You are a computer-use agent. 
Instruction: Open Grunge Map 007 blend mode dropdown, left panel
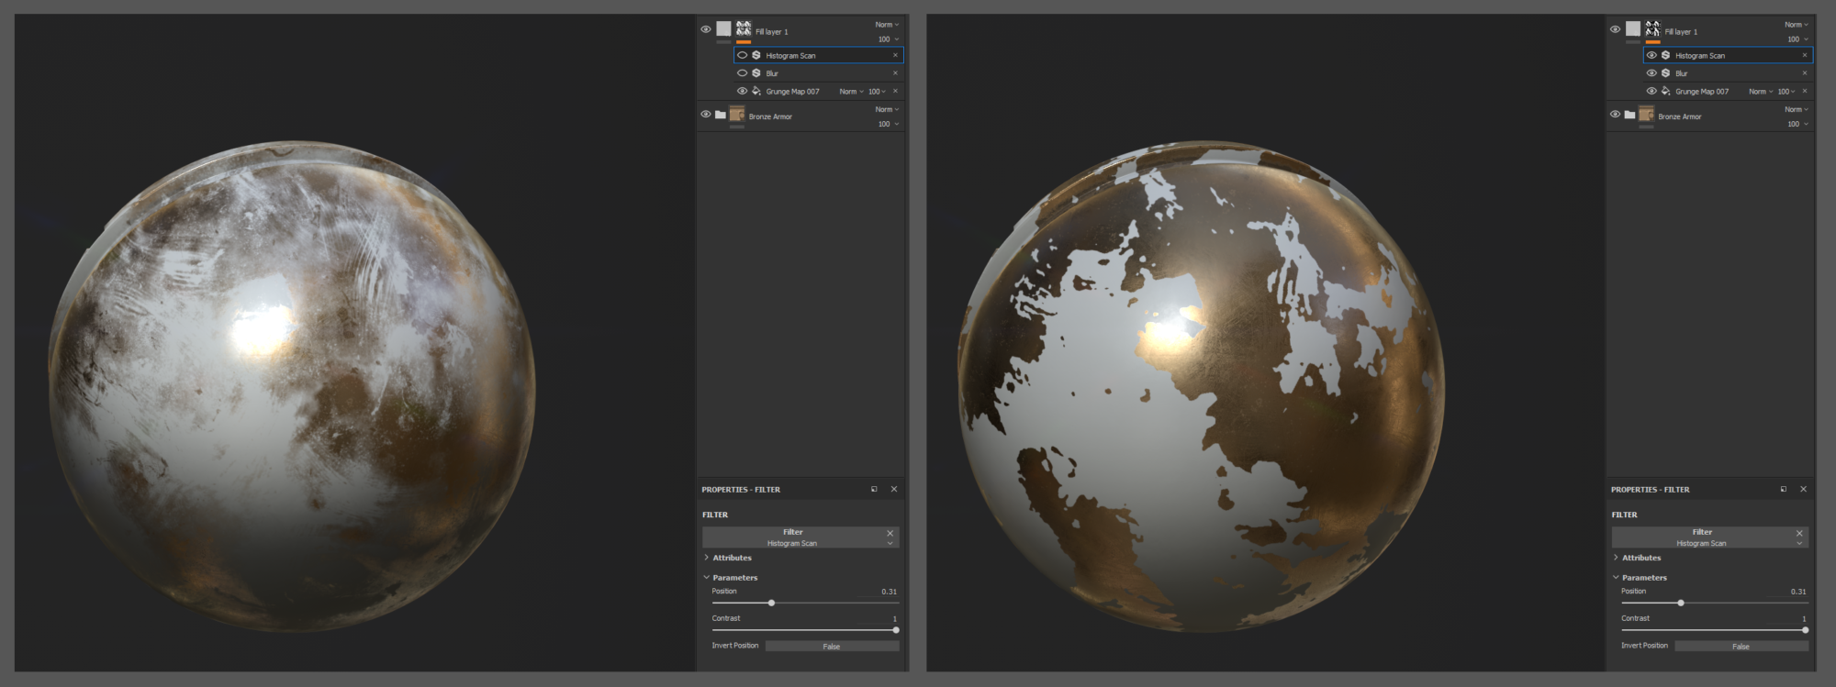pyautogui.click(x=851, y=92)
